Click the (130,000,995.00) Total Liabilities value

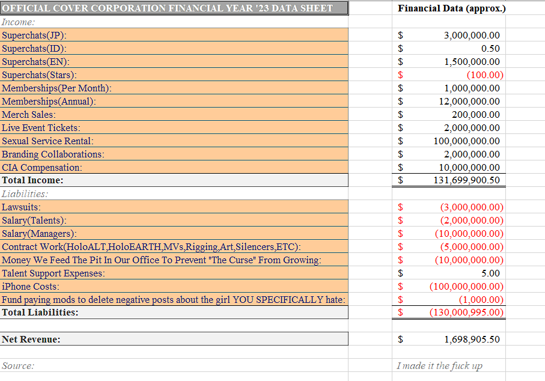coord(466,312)
